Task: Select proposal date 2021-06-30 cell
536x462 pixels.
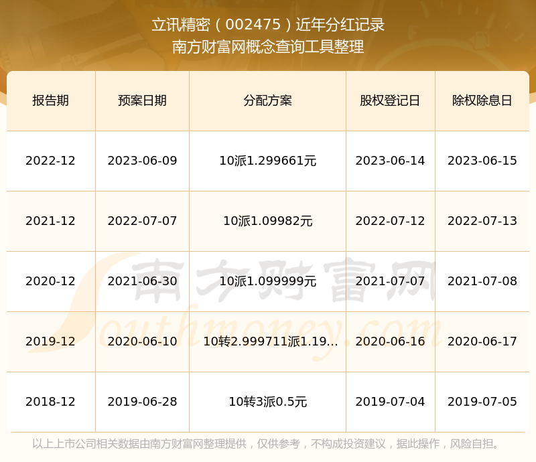Action: point(142,281)
